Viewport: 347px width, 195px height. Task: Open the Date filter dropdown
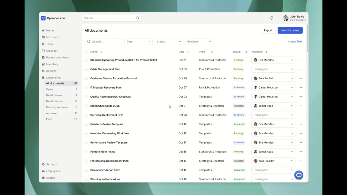click(x=139, y=42)
